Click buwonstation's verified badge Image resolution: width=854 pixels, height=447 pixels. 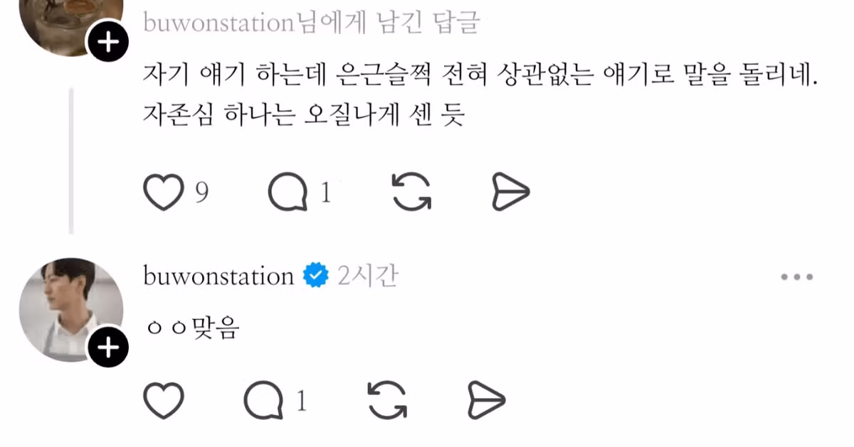coord(316,276)
